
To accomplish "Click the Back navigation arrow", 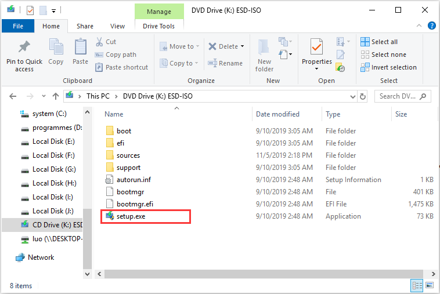I will 13,96.
